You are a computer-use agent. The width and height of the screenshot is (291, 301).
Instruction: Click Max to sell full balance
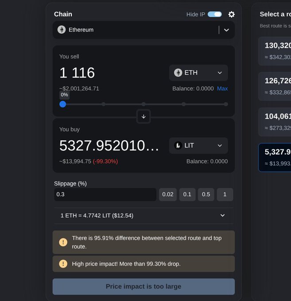[222, 89]
